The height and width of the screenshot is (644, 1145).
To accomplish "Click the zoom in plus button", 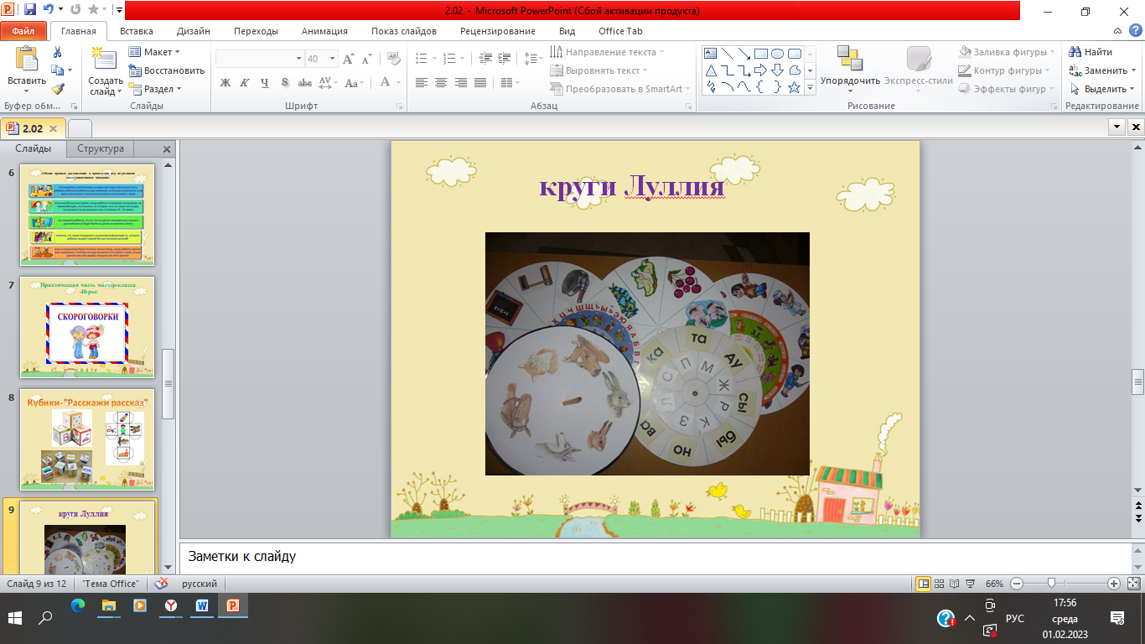I will click(x=1114, y=584).
